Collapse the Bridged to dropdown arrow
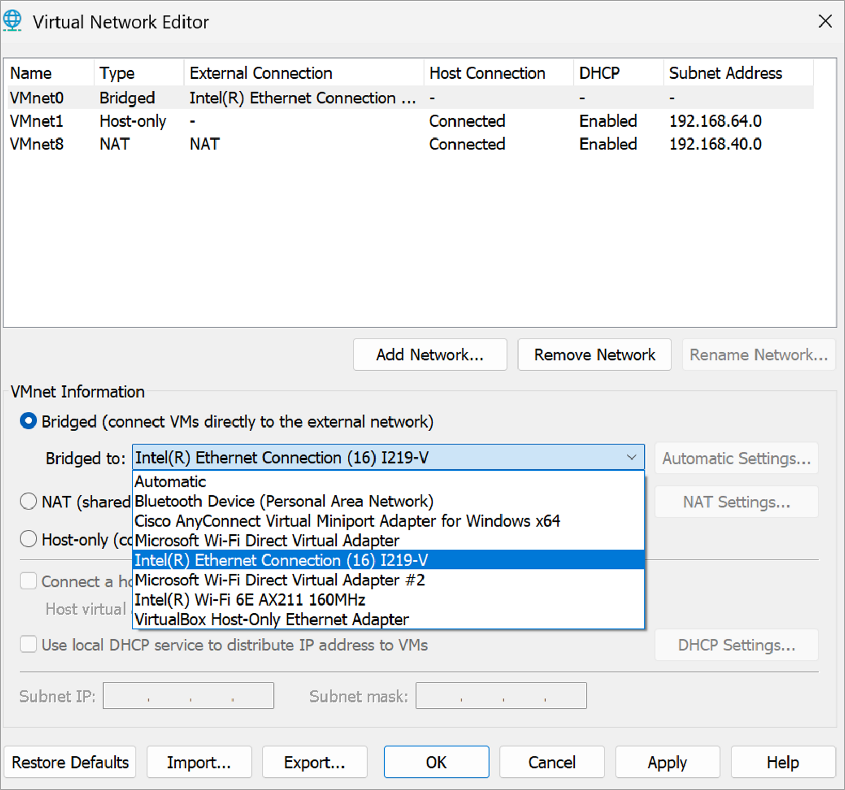Image resolution: width=845 pixels, height=790 pixels. point(631,458)
